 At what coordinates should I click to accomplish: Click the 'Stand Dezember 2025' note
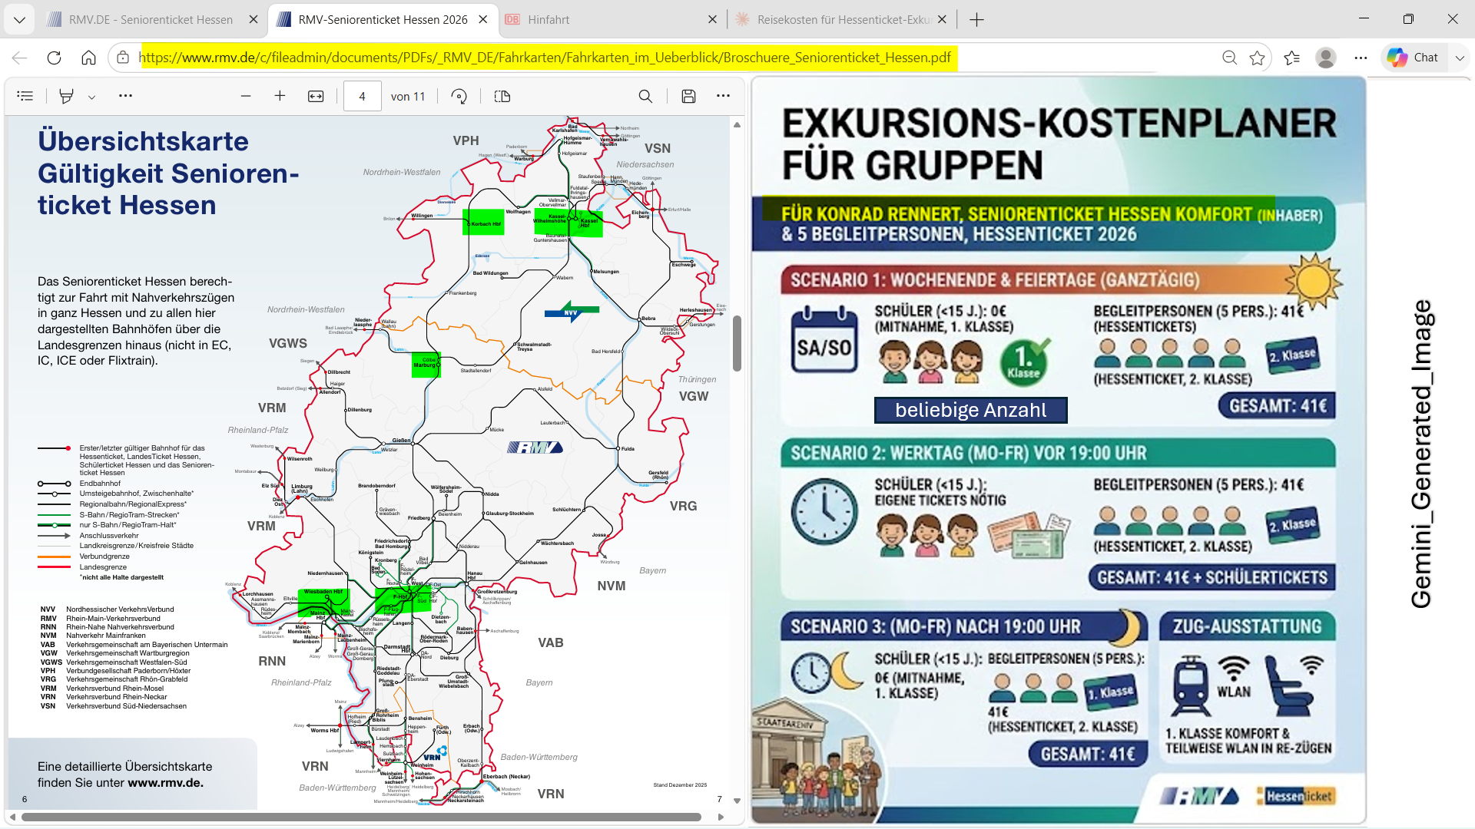680,785
